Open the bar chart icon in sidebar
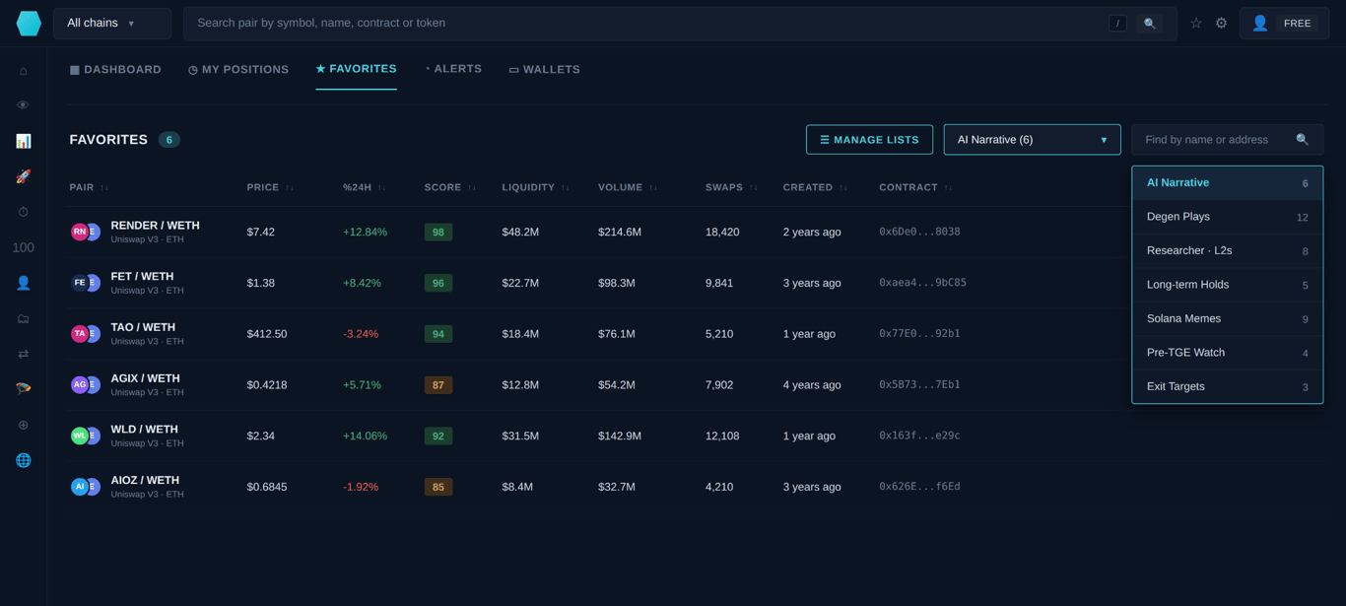 click(x=23, y=141)
